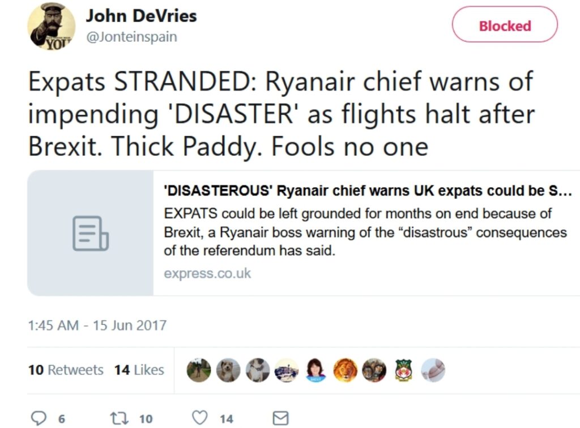Open the 1:45 AM - 15 Jun 2017 timestamp

click(x=97, y=325)
